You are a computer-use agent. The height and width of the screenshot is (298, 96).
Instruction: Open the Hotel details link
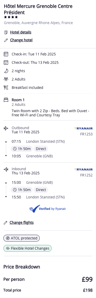pos(21,32)
